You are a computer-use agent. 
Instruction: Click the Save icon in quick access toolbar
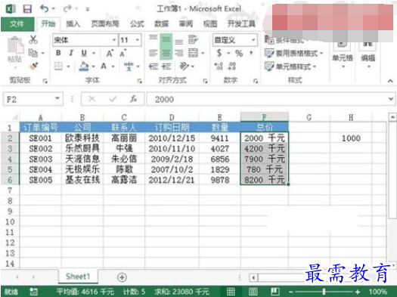click(x=27, y=9)
